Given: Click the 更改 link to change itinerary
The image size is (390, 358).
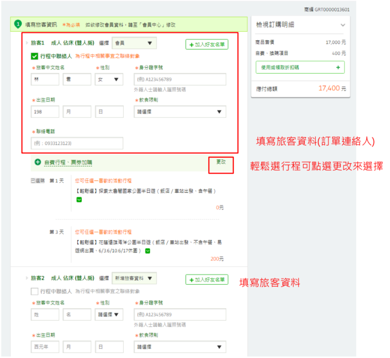Looking at the screenshot, I should (x=221, y=162).
